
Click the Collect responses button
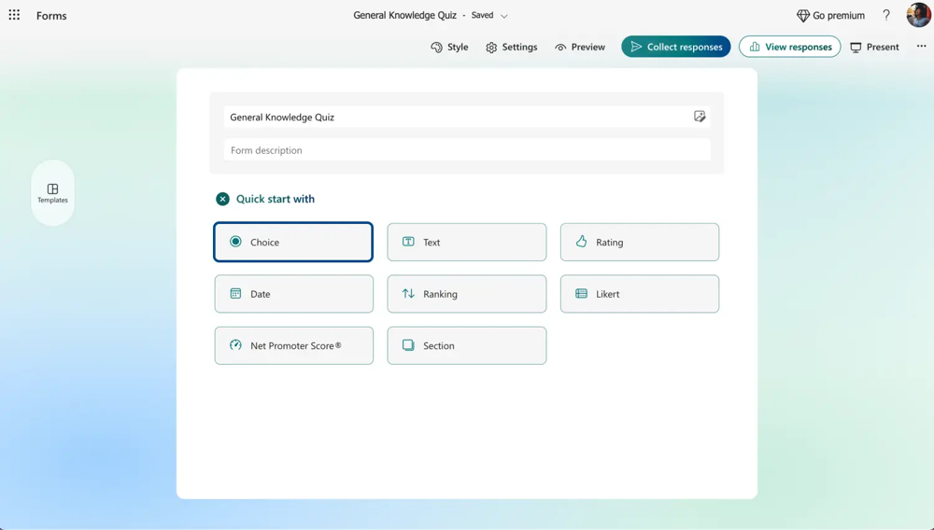coord(676,47)
